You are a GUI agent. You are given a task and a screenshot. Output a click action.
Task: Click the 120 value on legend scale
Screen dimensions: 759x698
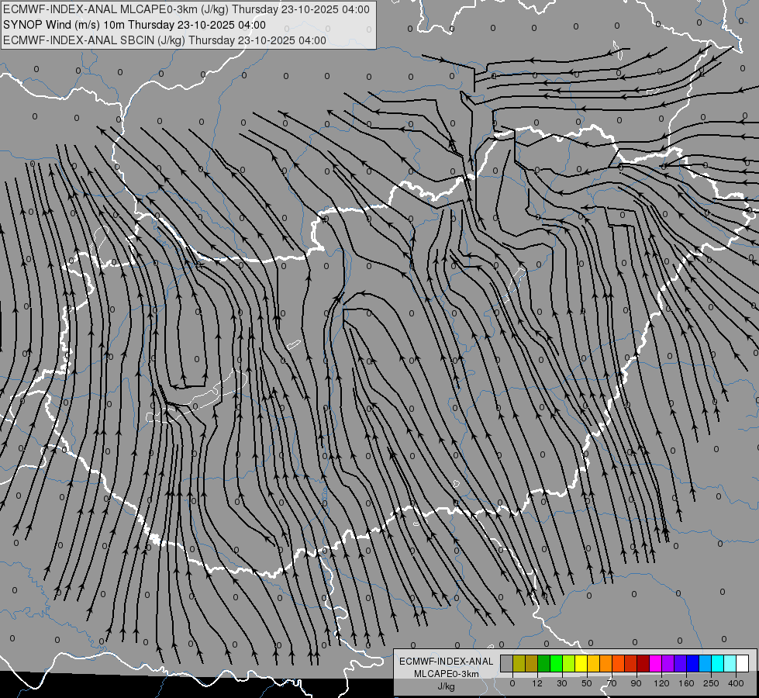click(x=661, y=683)
